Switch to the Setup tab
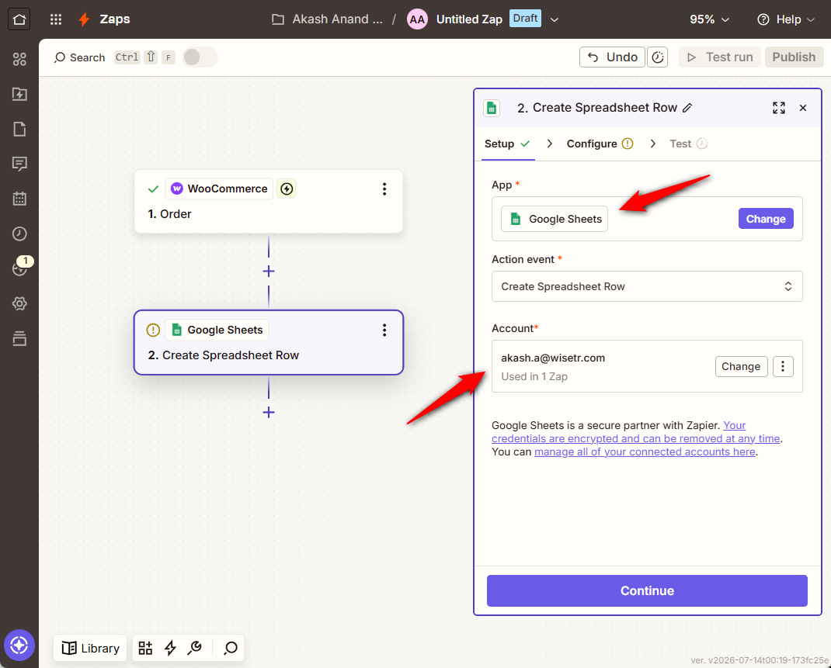 click(x=507, y=144)
